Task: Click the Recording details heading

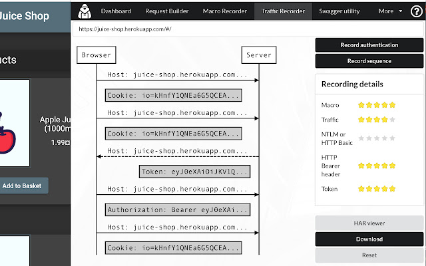Action: (352, 84)
